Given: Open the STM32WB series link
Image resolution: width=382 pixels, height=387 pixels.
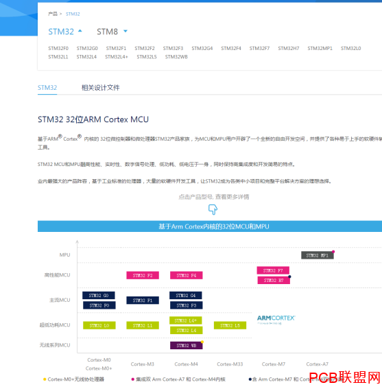Looking at the screenshot, I should pyautogui.click(x=176, y=57).
